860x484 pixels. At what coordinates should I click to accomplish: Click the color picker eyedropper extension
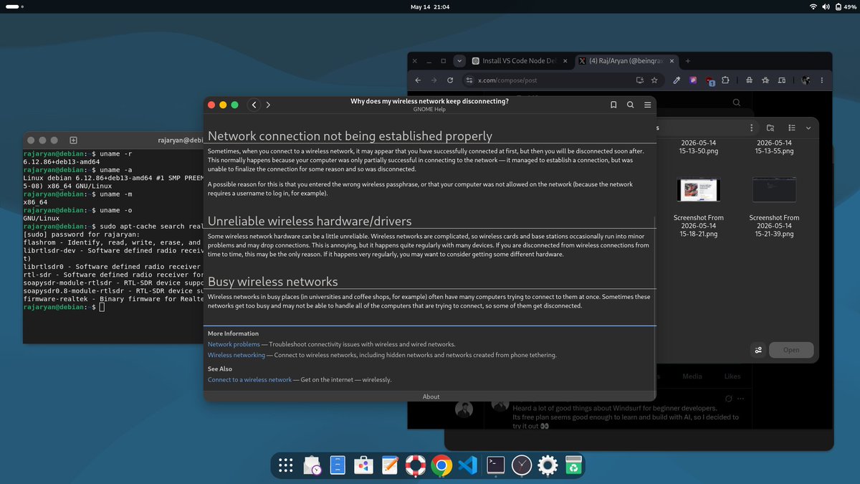pyautogui.click(x=677, y=80)
